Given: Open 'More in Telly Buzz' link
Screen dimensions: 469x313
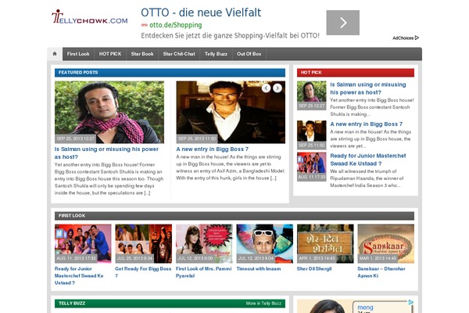Looking at the screenshot, I should [x=263, y=303].
